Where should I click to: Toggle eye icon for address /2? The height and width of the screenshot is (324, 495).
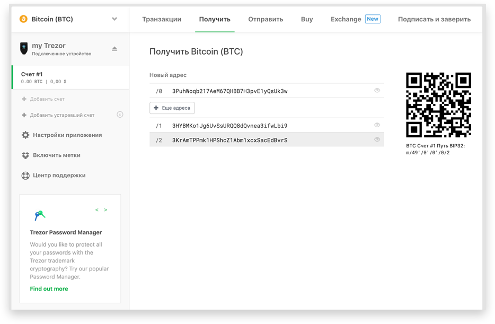click(x=377, y=139)
